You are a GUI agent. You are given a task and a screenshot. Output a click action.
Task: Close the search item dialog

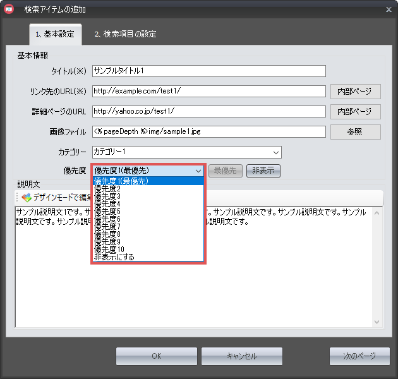pyautogui.click(x=388, y=9)
